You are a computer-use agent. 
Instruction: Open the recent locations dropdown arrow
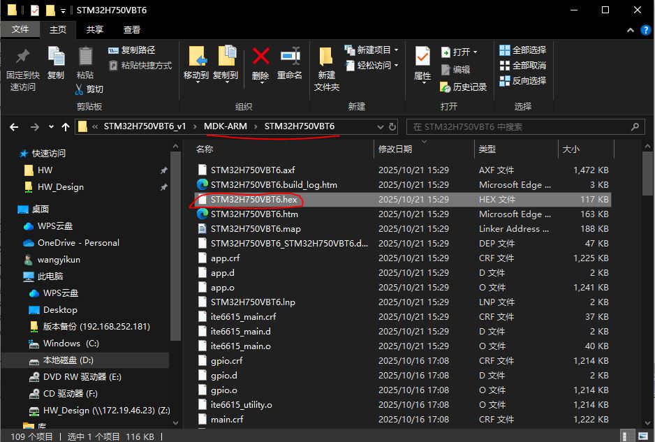click(x=51, y=126)
